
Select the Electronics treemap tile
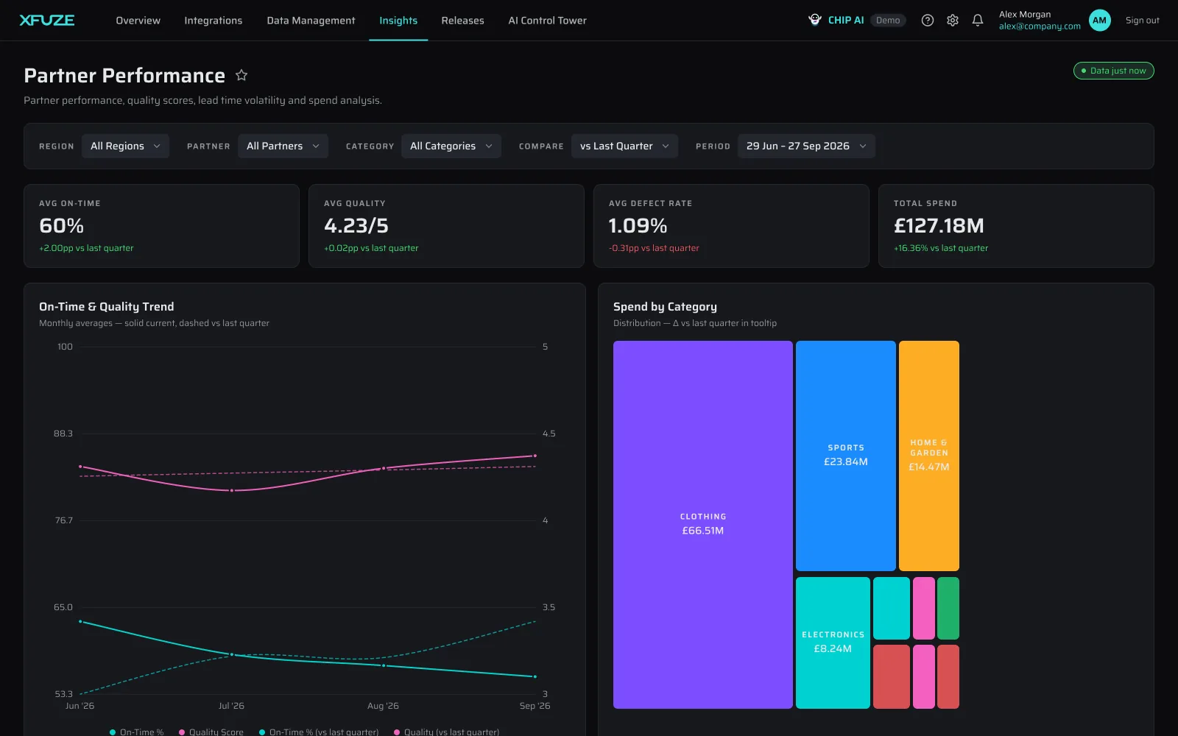833,643
